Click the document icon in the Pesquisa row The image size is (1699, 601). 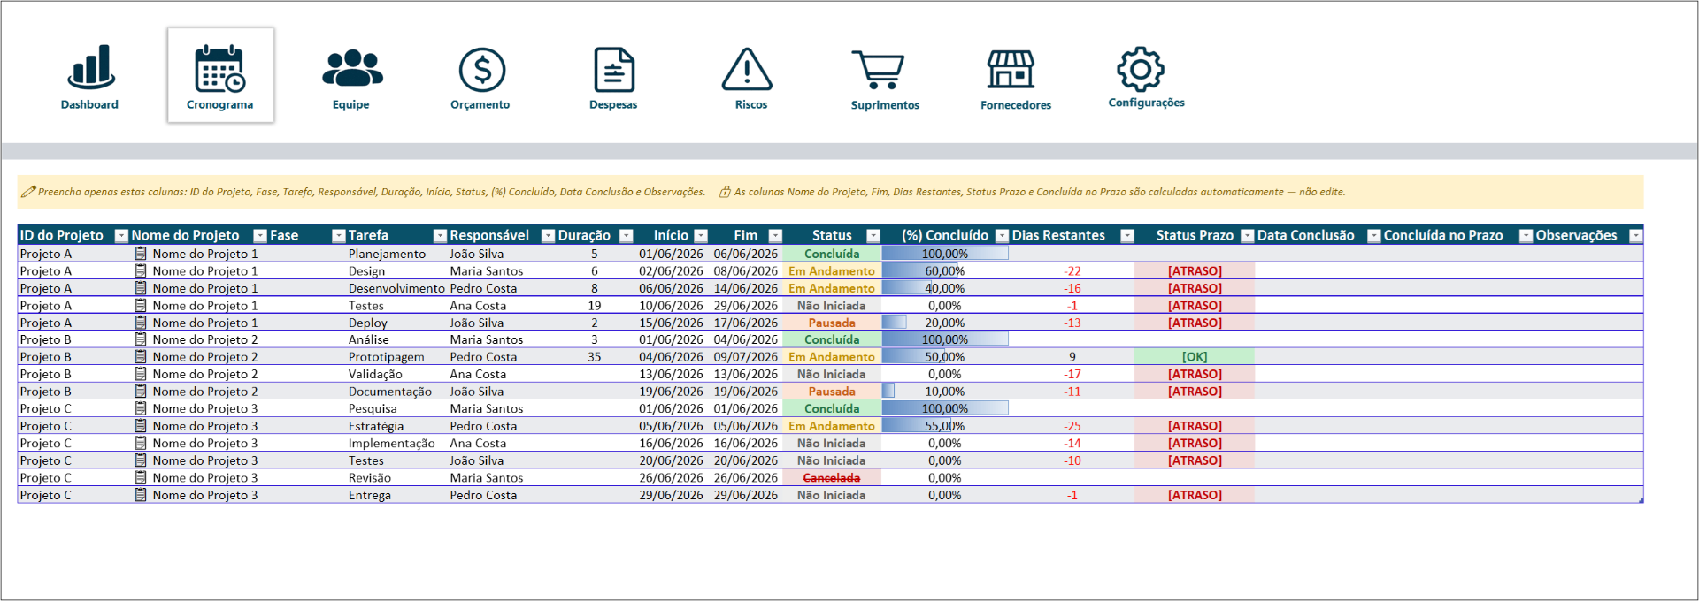[140, 408]
